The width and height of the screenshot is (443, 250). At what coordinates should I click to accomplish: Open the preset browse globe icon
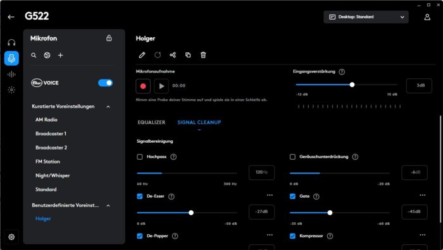pos(47,56)
